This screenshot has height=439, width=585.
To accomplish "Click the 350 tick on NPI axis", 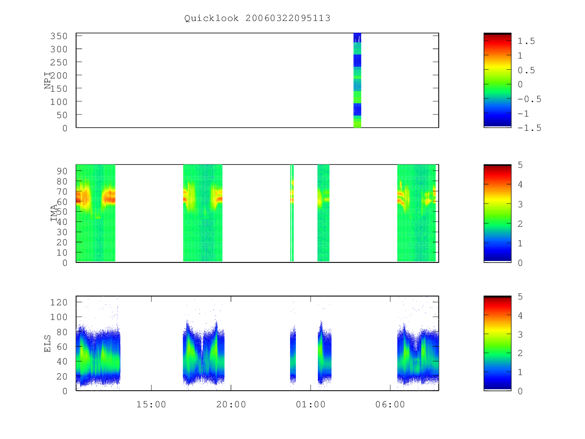I will coord(59,36).
